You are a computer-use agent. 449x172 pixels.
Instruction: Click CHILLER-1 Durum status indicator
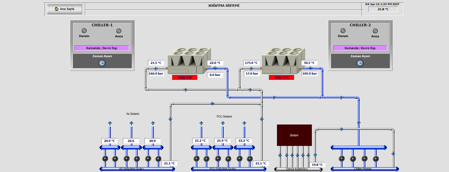pyautogui.click(x=84, y=31)
